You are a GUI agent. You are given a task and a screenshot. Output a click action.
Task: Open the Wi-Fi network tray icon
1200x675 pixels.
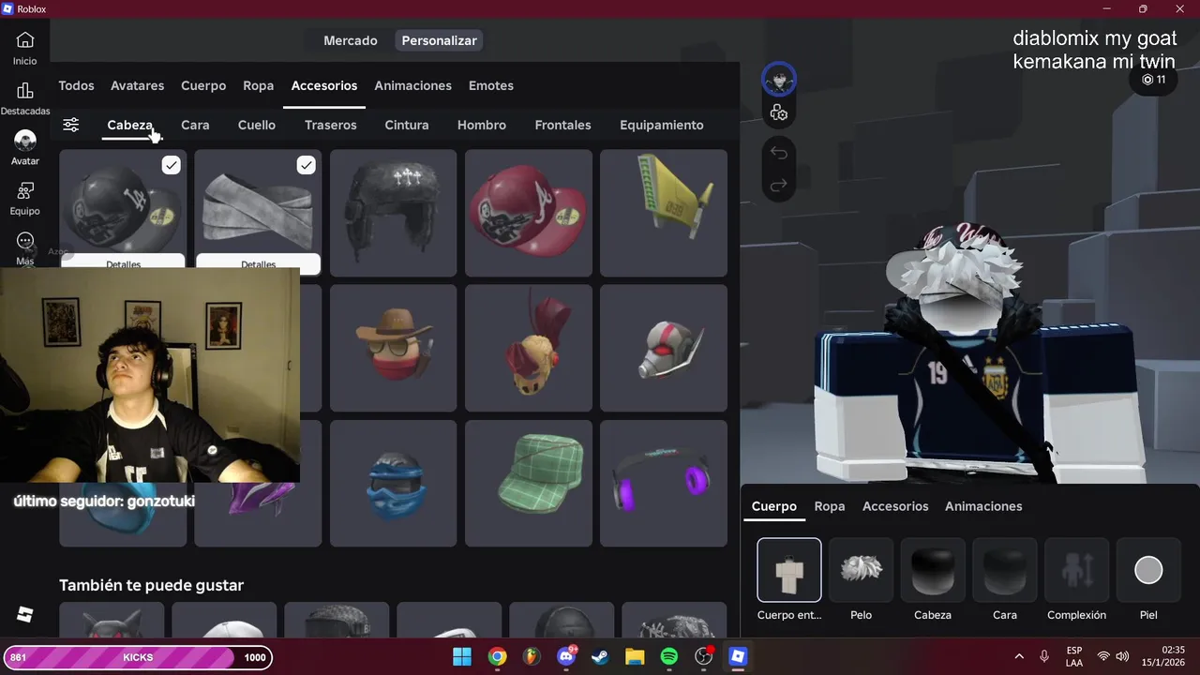click(x=1103, y=656)
